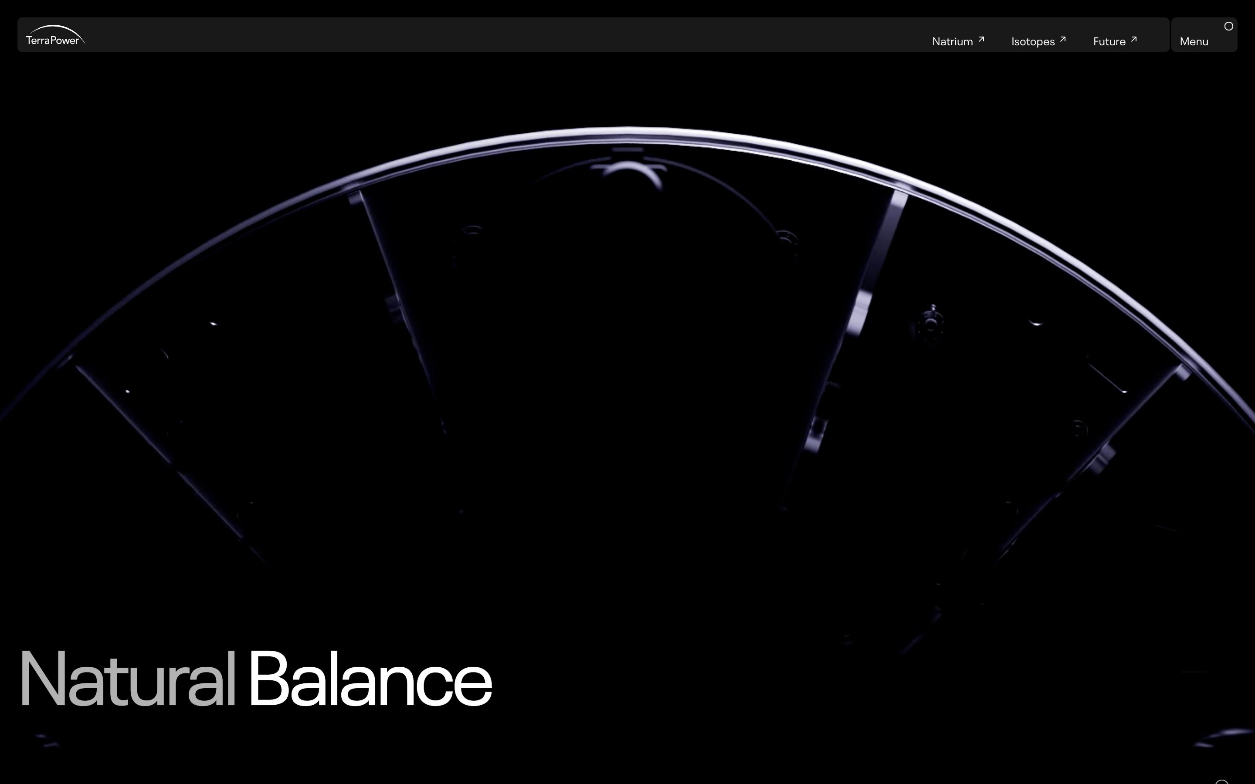The height and width of the screenshot is (784, 1255).
Task: Open the Menu button
Action: (x=1194, y=41)
